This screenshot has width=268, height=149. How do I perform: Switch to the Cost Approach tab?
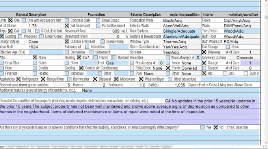[x=127, y=147]
